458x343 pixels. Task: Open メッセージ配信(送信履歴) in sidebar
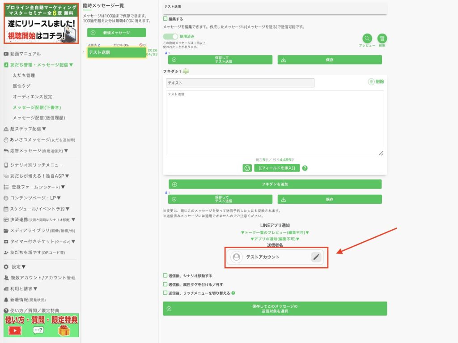coord(38,118)
